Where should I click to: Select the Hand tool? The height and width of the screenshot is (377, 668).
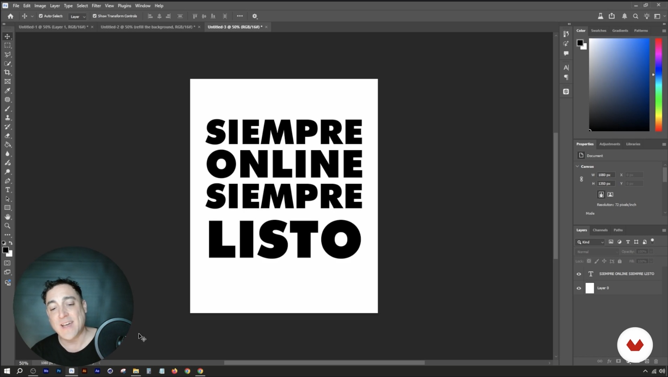pyautogui.click(x=7, y=217)
